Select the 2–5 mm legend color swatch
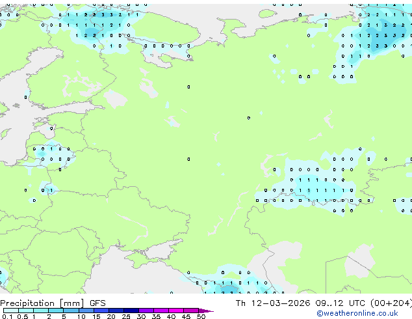The image size is (412, 319). coord(56,311)
